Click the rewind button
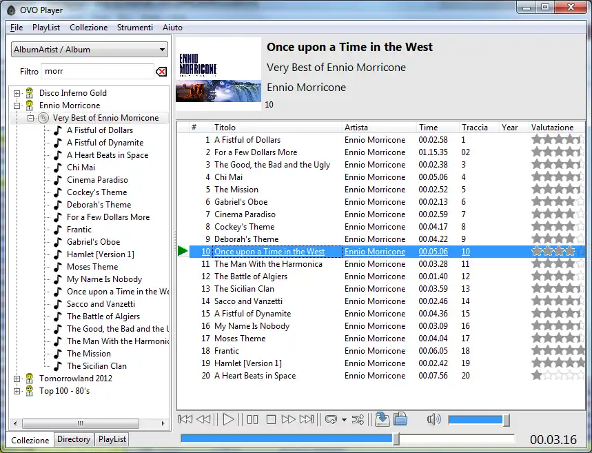592x453 pixels. (204, 419)
